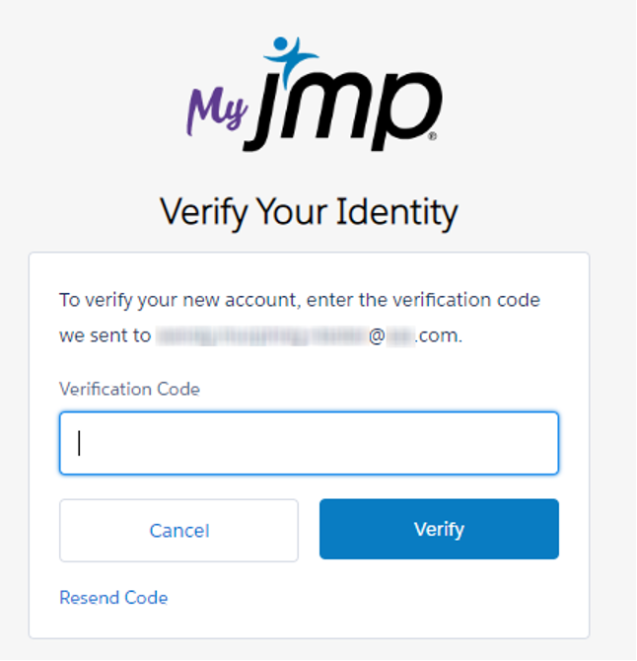The image size is (637, 661).
Task: Click the text cursor in the code field
Action: click(80, 443)
